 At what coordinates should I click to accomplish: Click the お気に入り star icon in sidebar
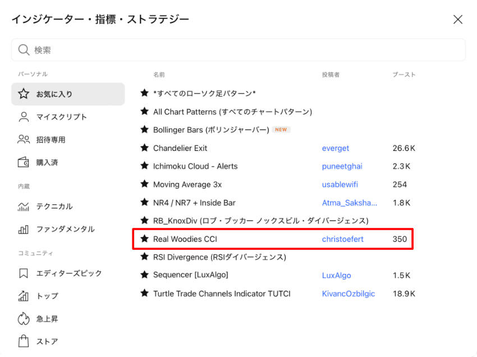24,94
